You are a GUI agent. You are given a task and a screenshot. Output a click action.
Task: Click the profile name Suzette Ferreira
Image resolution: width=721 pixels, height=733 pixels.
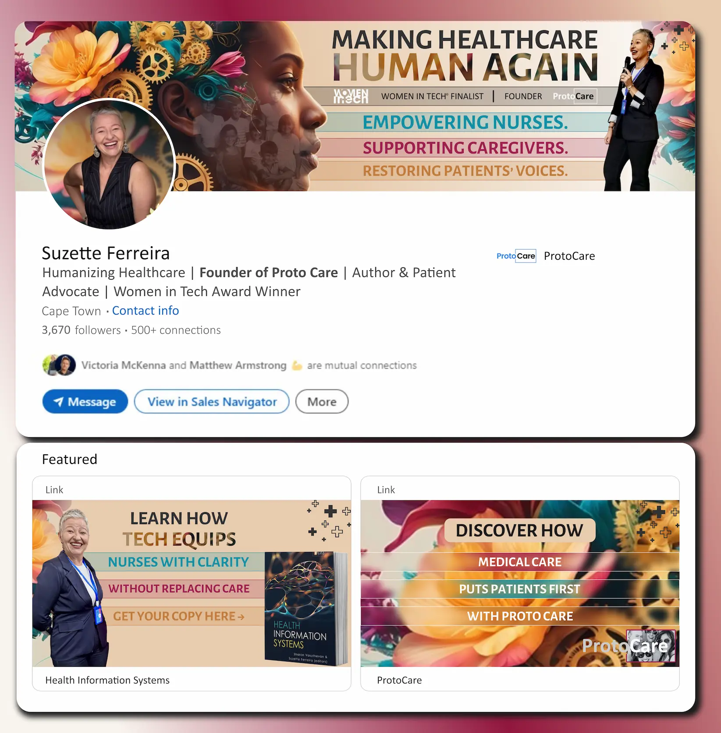(x=106, y=253)
